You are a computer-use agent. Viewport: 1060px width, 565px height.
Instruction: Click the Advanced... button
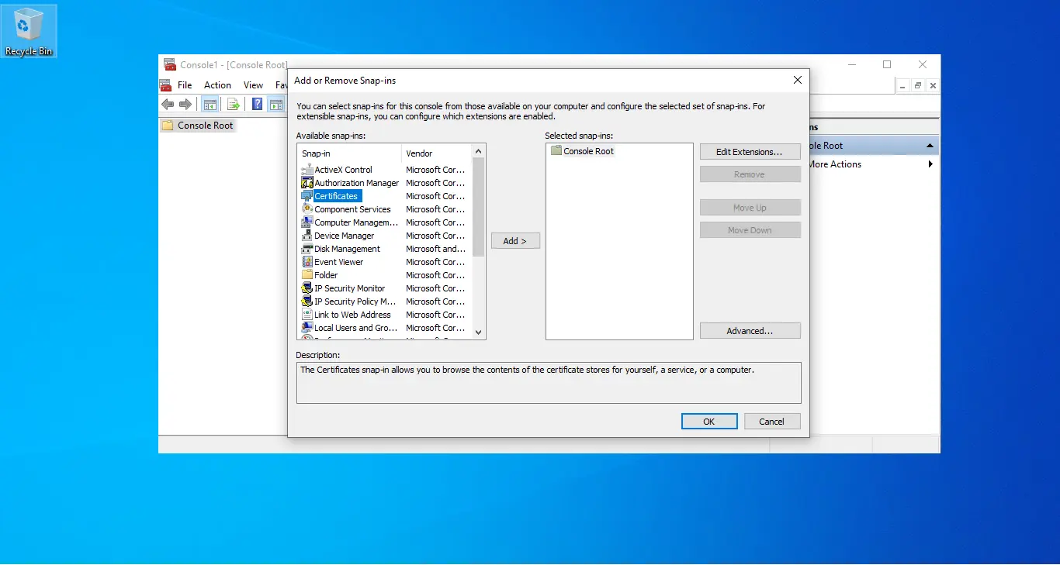pyautogui.click(x=750, y=331)
